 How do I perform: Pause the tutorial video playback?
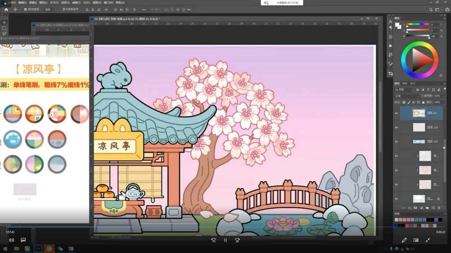(x=225, y=240)
